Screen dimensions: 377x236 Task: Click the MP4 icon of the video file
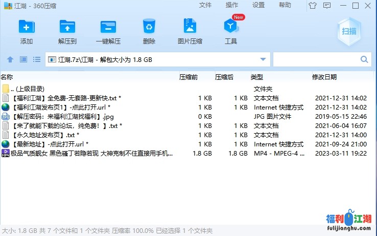click(5, 153)
